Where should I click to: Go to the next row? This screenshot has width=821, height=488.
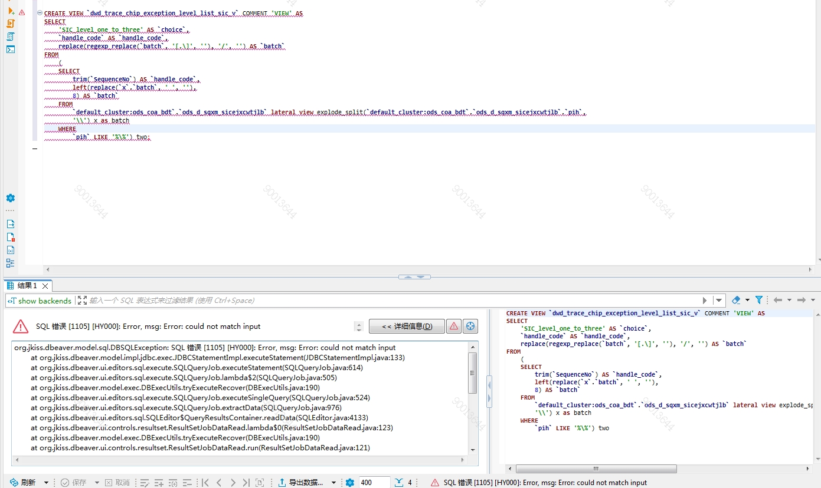point(233,482)
